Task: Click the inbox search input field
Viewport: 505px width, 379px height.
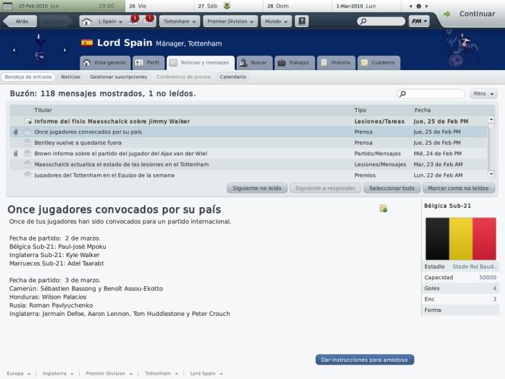Action: 431,93
